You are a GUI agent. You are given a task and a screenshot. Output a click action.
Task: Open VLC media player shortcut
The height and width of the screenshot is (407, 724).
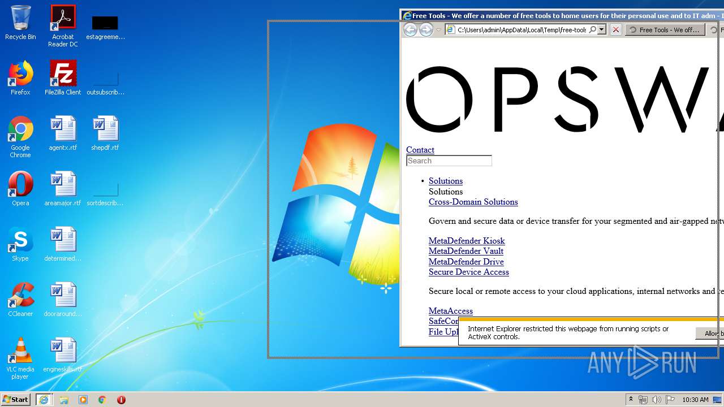(x=20, y=358)
